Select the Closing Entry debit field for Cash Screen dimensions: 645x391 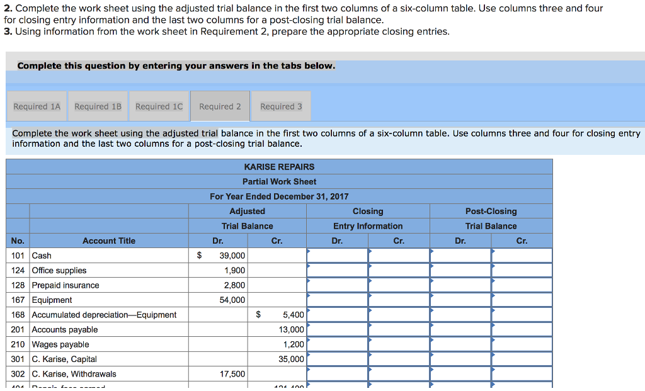[337, 255]
